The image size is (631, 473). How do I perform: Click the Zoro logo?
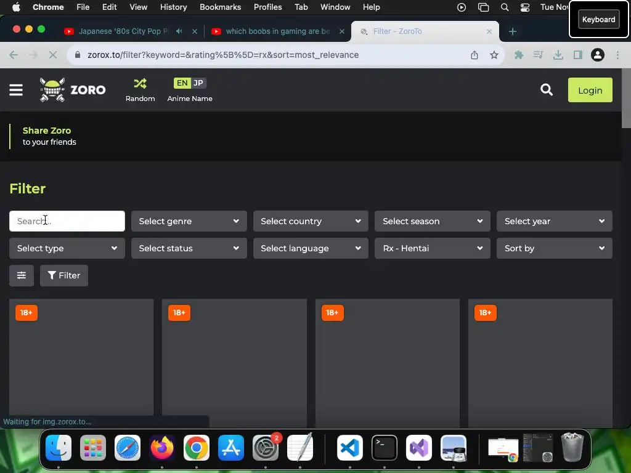tap(73, 90)
